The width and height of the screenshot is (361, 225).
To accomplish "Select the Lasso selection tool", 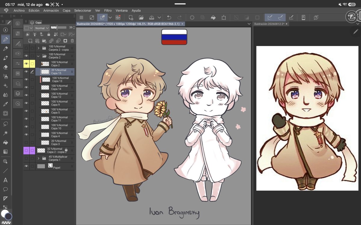I will tap(5, 124).
